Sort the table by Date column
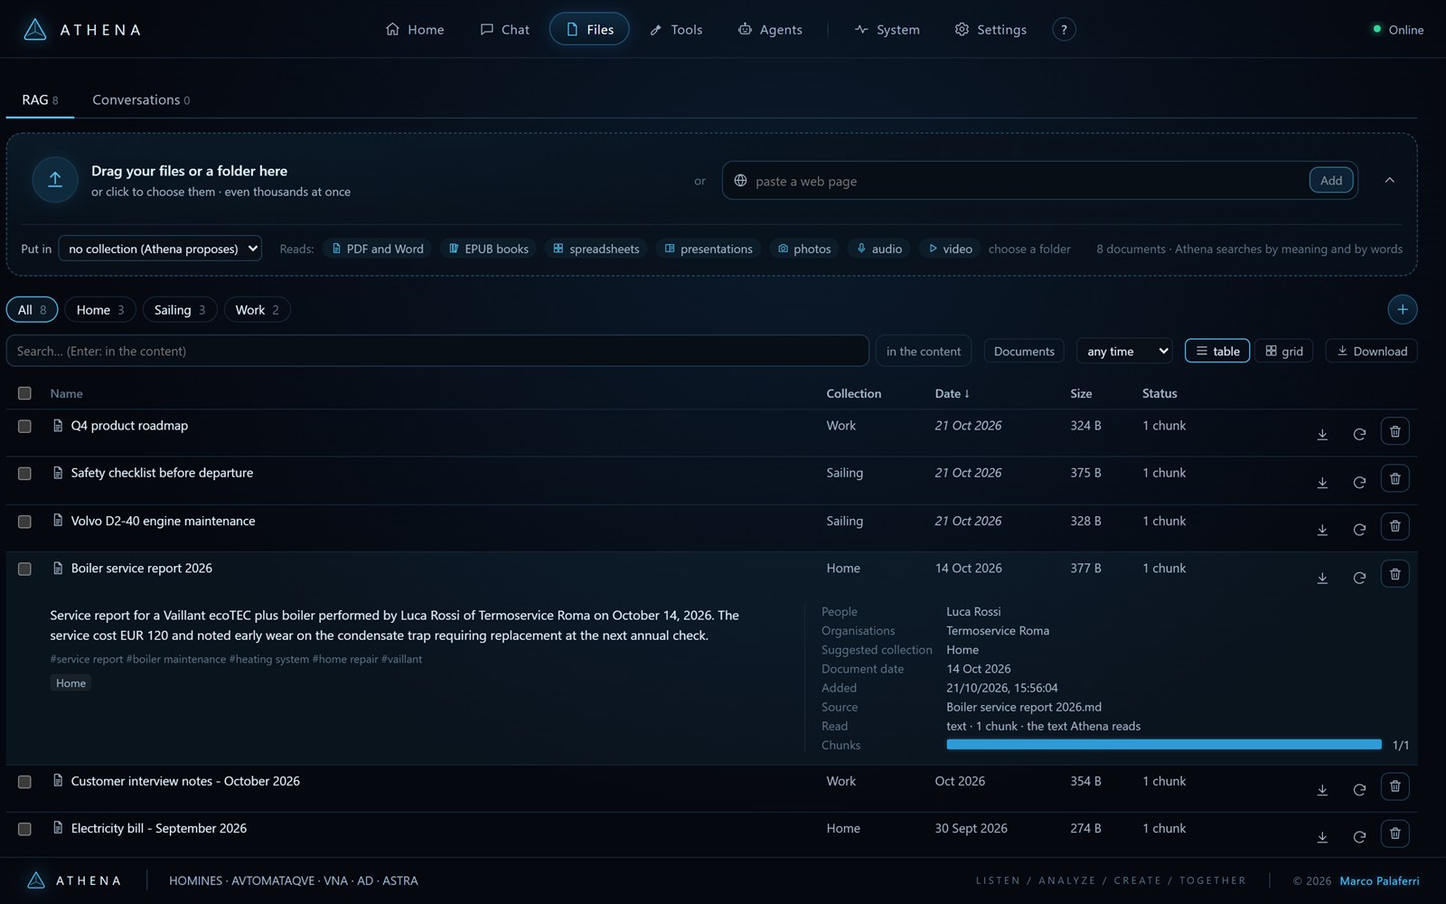The image size is (1446, 904). pos(952,393)
